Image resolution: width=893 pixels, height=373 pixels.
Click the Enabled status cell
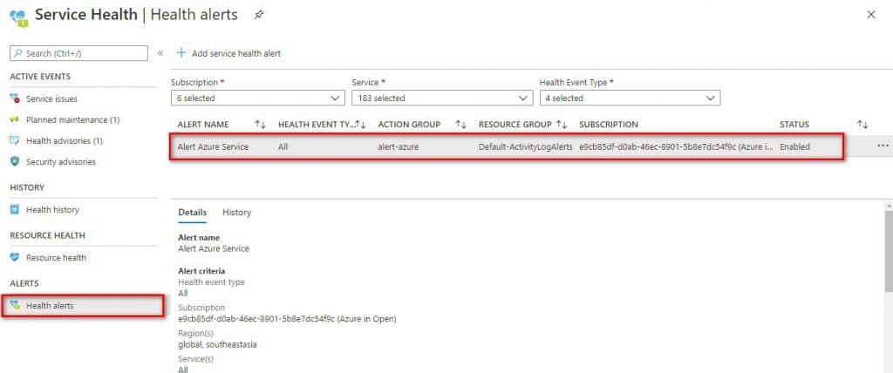pyautogui.click(x=795, y=146)
